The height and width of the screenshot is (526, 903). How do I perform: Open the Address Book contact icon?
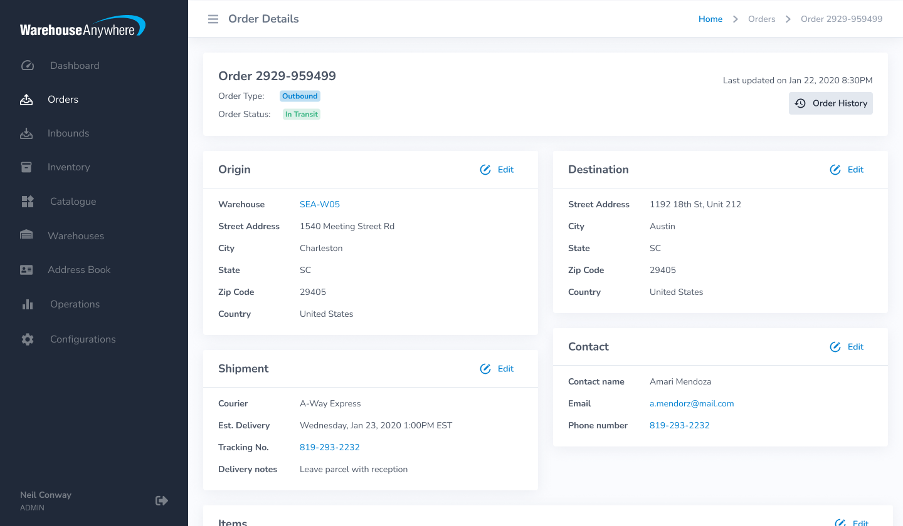[x=26, y=269]
